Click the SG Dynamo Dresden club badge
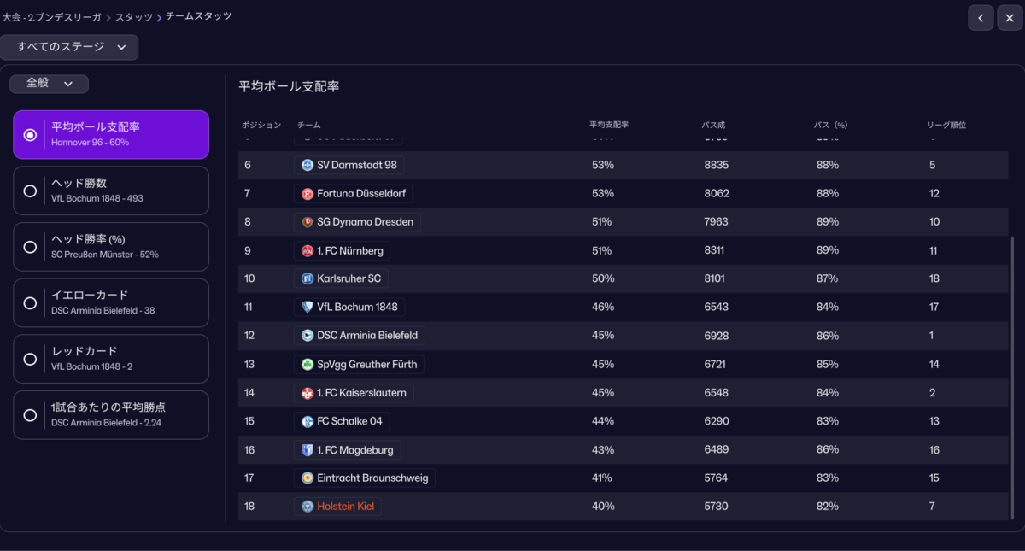1025x551 pixels. 307,222
